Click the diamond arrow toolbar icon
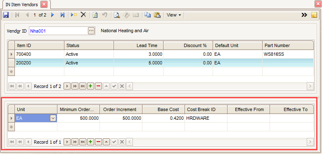The width and height of the screenshot is (322, 154). pos(126,15)
